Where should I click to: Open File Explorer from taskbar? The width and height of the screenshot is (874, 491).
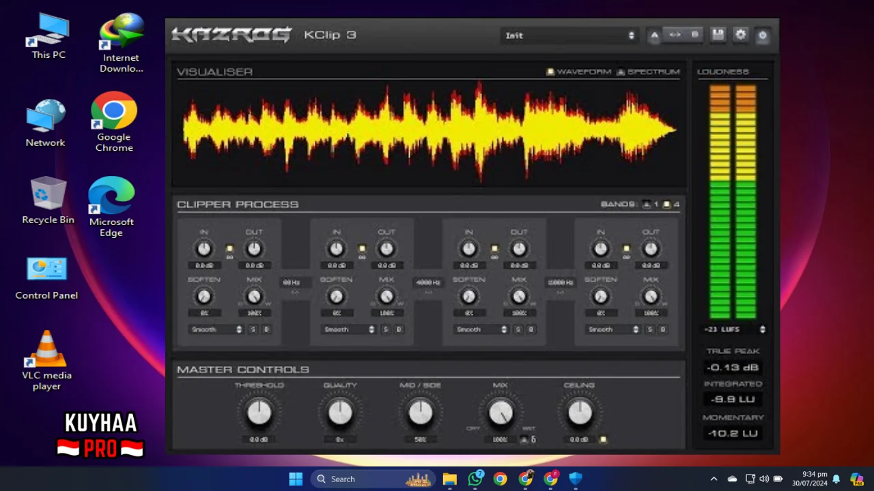click(449, 479)
